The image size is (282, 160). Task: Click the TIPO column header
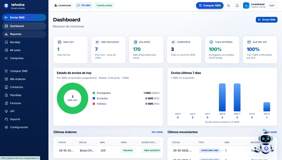(x=201, y=142)
